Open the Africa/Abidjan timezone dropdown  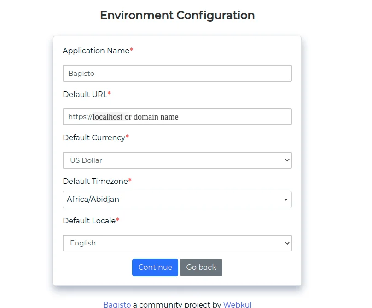pyautogui.click(x=177, y=200)
